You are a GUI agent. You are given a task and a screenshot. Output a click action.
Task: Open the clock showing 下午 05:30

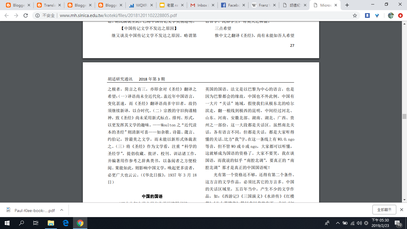point(380,223)
